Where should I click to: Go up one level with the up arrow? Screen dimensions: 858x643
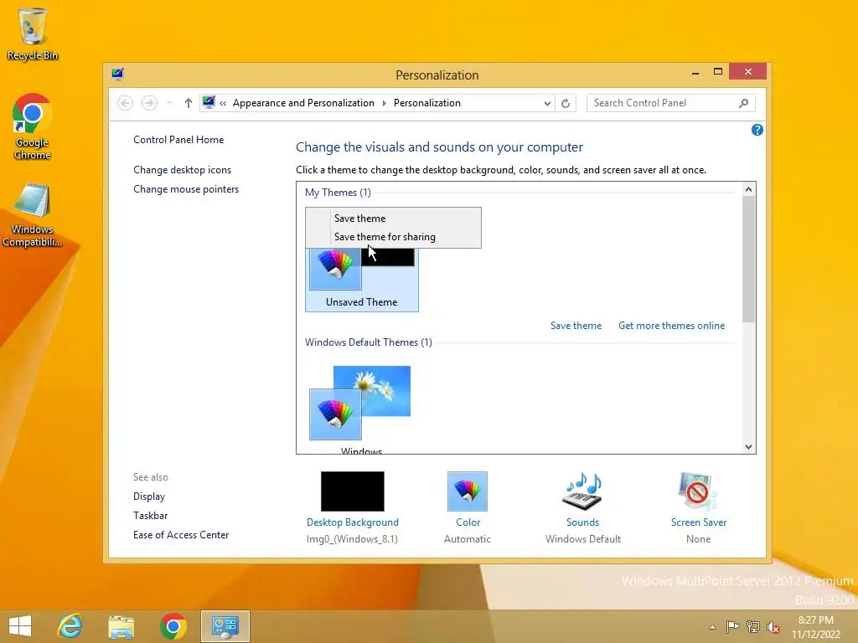pos(189,103)
